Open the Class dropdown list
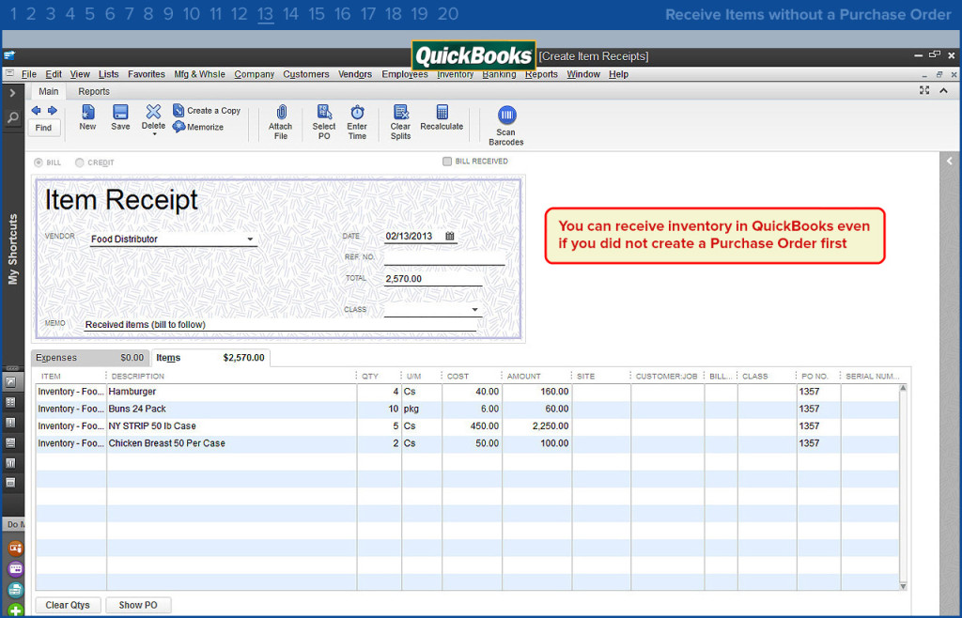Viewport: 962px width, 618px height. pyautogui.click(x=474, y=310)
